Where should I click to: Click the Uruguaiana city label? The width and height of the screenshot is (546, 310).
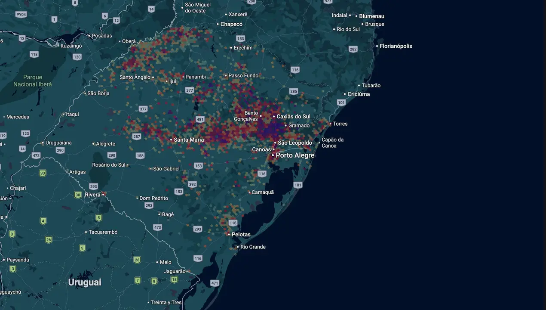pos(58,143)
